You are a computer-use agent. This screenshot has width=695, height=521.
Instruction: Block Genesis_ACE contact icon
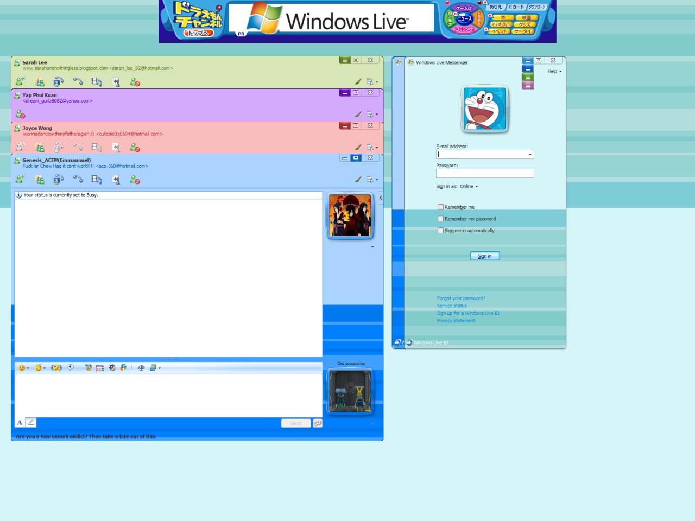pyautogui.click(x=135, y=180)
